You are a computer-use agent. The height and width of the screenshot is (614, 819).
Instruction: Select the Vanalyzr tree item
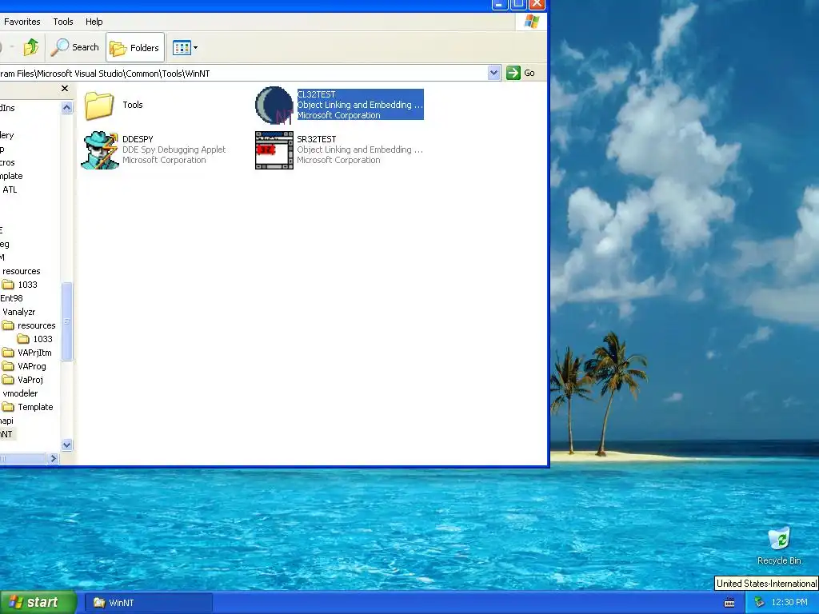pos(18,312)
